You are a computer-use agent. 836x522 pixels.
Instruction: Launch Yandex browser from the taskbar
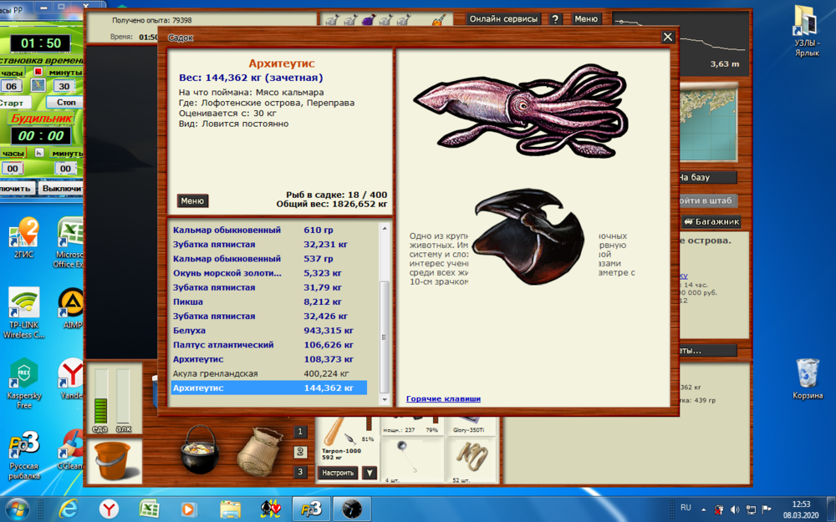pos(107,508)
